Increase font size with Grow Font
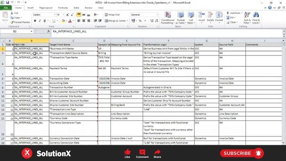The height and width of the screenshot is (161, 286). [67, 15]
